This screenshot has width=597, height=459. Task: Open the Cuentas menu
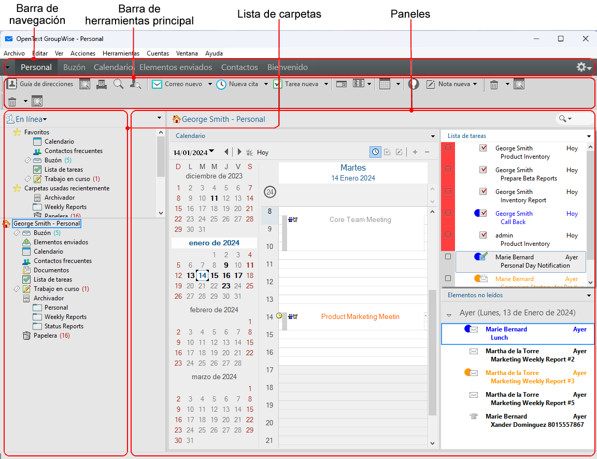pyautogui.click(x=158, y=53)
